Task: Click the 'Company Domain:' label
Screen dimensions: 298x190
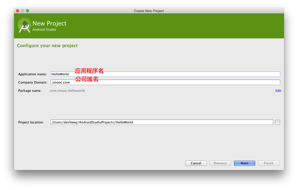Action: click(x=33, y=82)
